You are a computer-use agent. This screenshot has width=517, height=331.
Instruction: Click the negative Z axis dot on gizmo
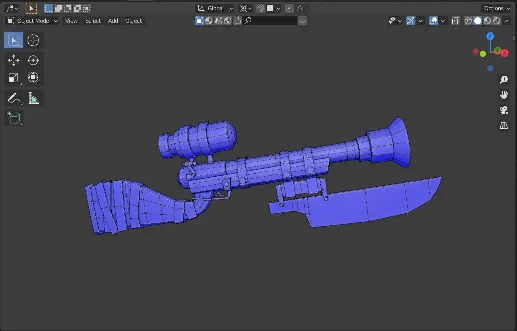[490, 68]
